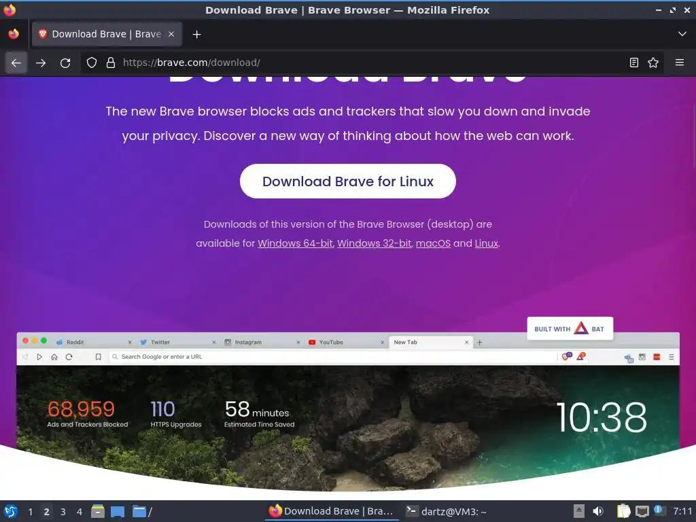Open the Firefox application menu
The image size is (696, 522).
pos(680,63)
